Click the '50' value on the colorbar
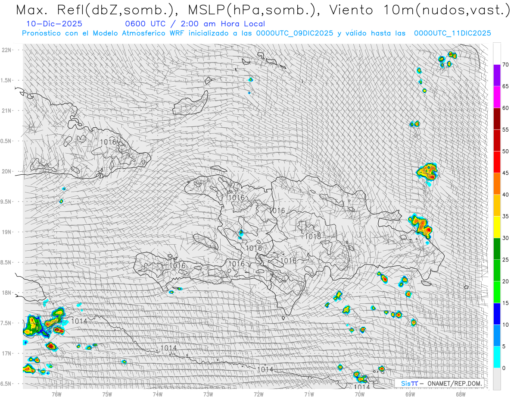 pos(505,151)
